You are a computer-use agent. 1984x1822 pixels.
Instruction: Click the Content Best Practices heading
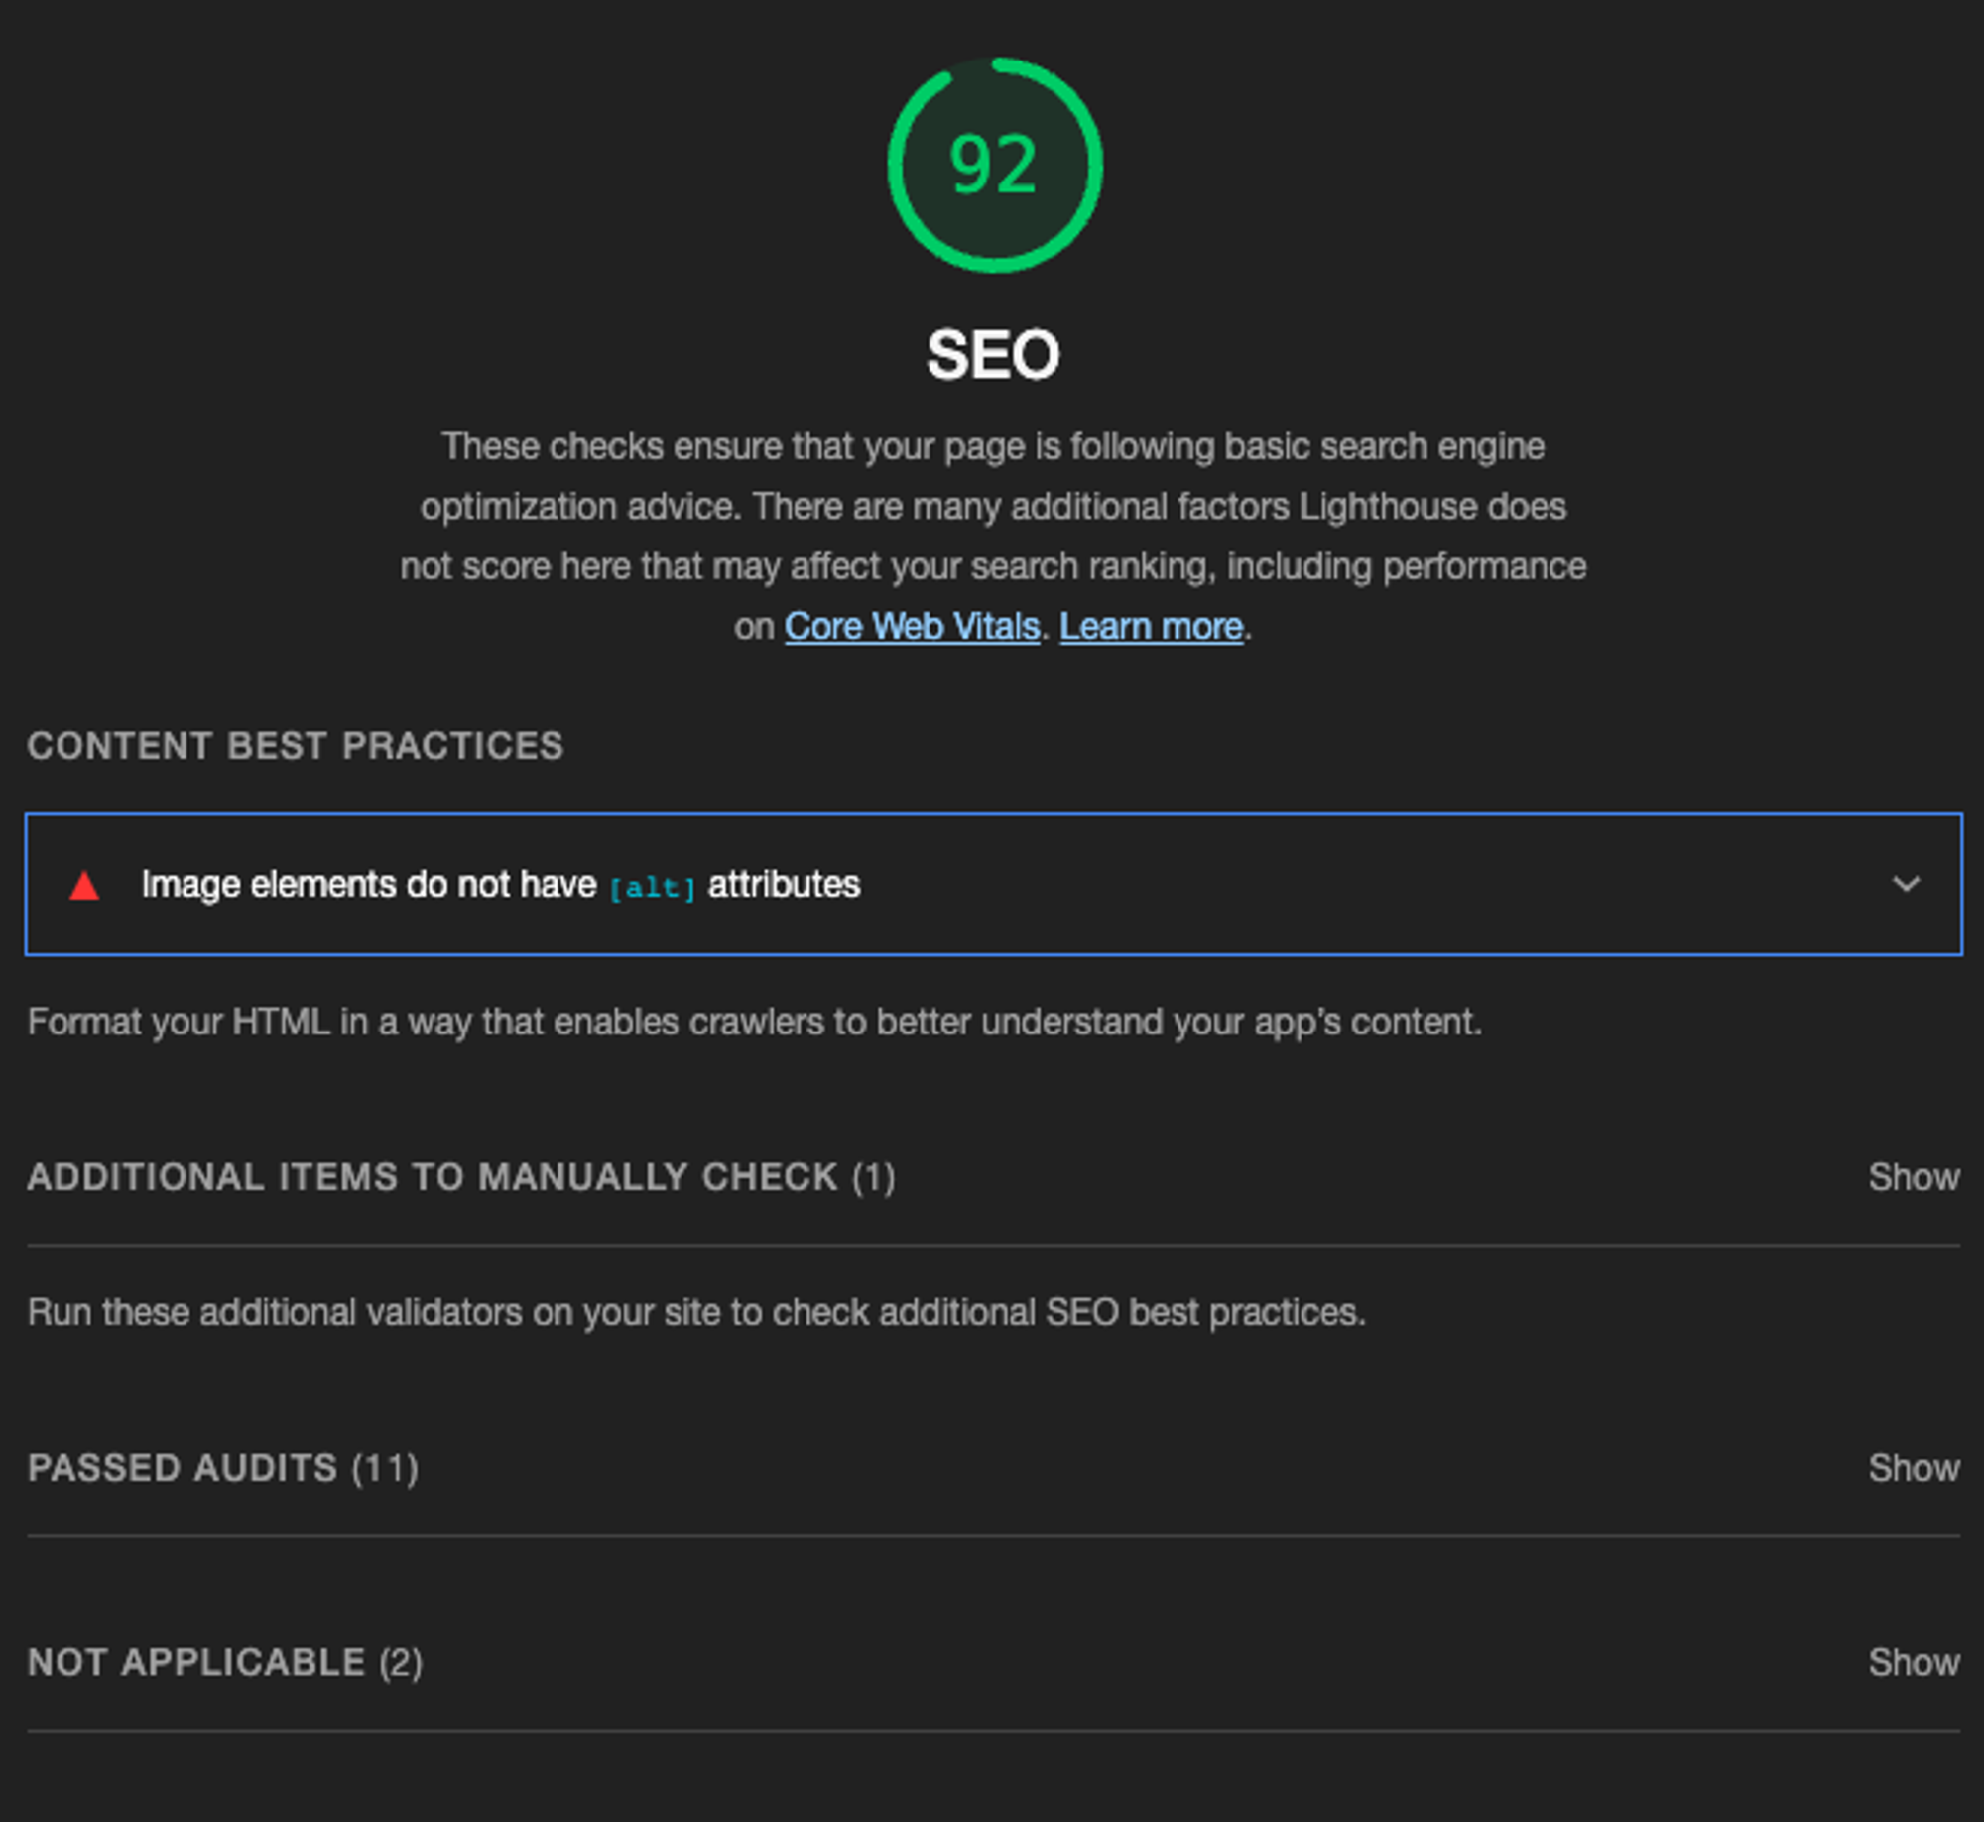pyautogui.click(x=296, y=746)
